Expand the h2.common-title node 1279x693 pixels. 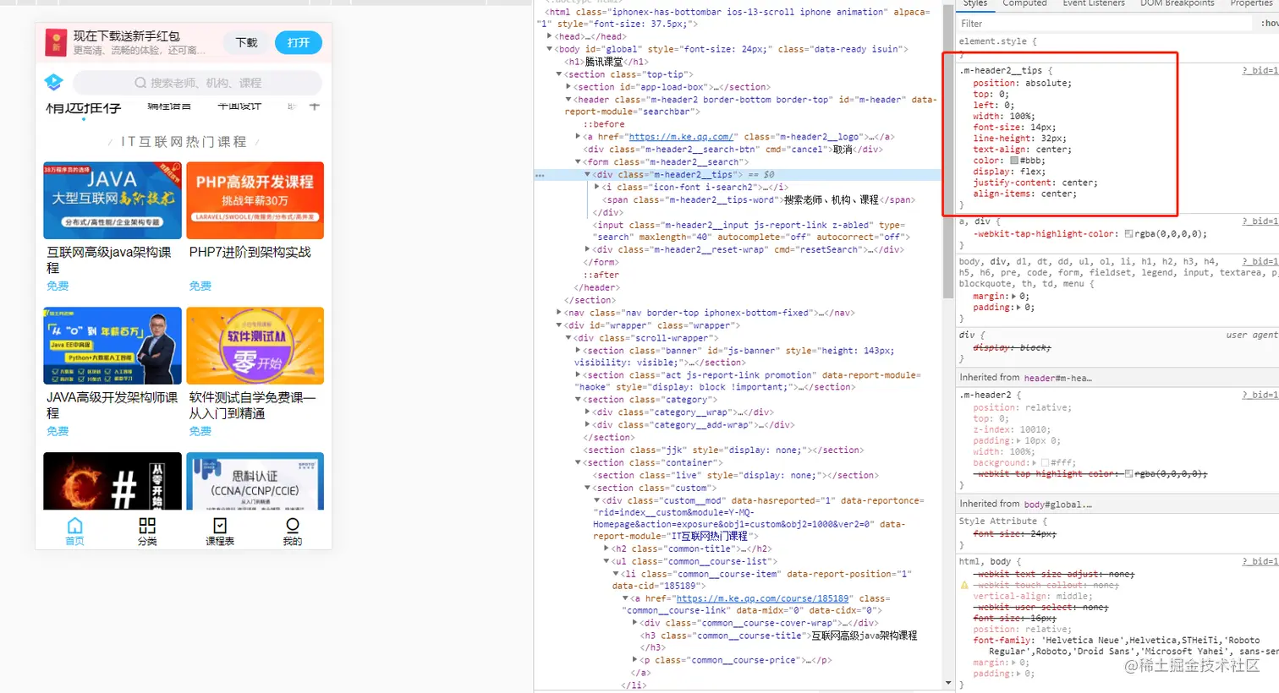pyautogui.click(x=607, y=548)
